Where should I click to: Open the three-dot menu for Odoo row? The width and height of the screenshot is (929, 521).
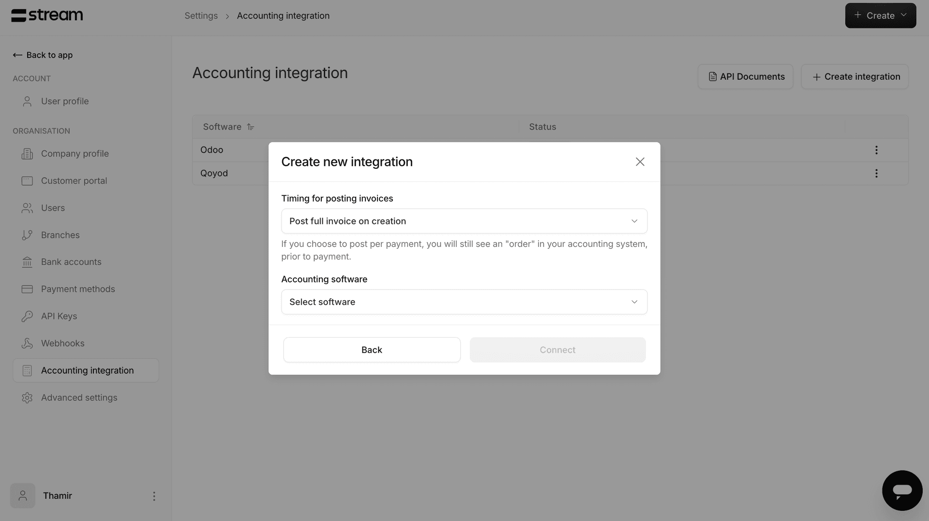click(876, 150)
